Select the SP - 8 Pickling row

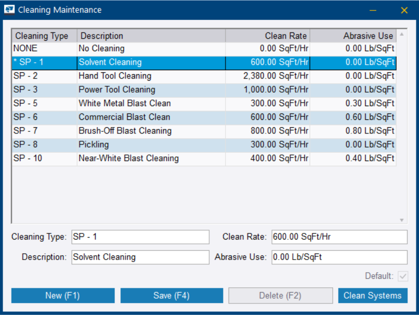coord(94,144)
